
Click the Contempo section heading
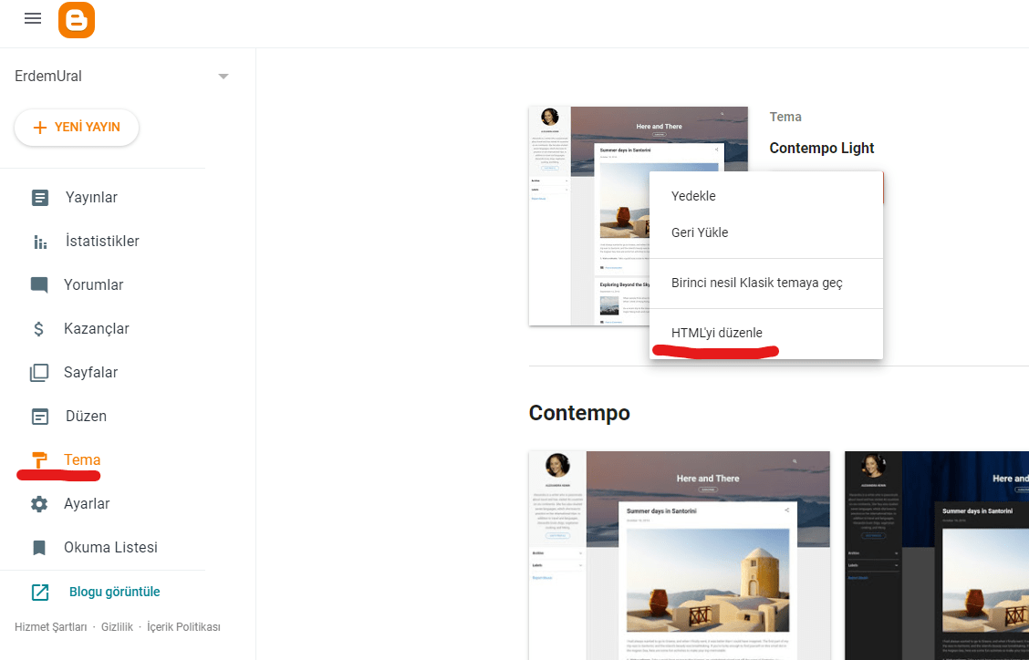tap(579, 413)
